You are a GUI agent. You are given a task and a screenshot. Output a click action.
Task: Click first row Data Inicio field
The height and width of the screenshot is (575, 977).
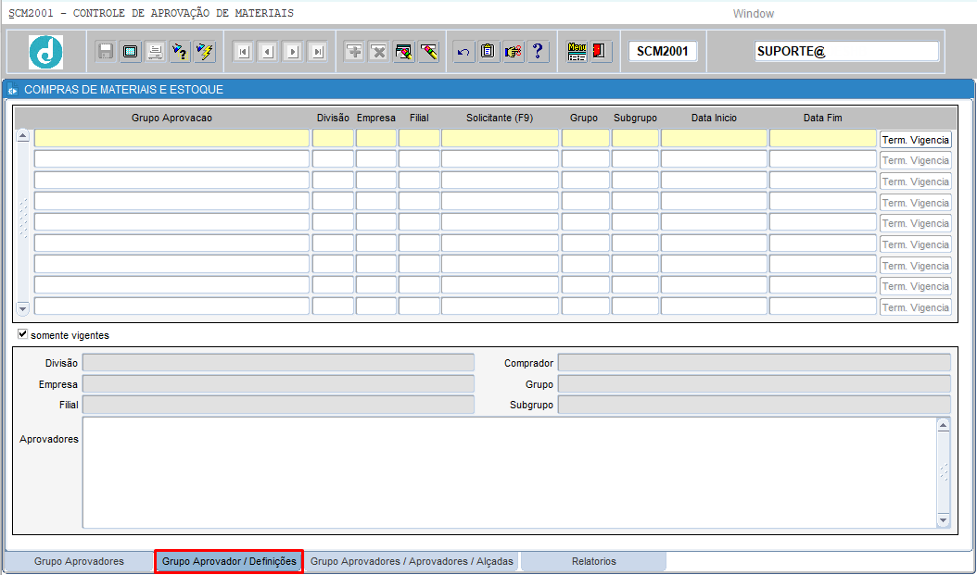click(714, 138)
